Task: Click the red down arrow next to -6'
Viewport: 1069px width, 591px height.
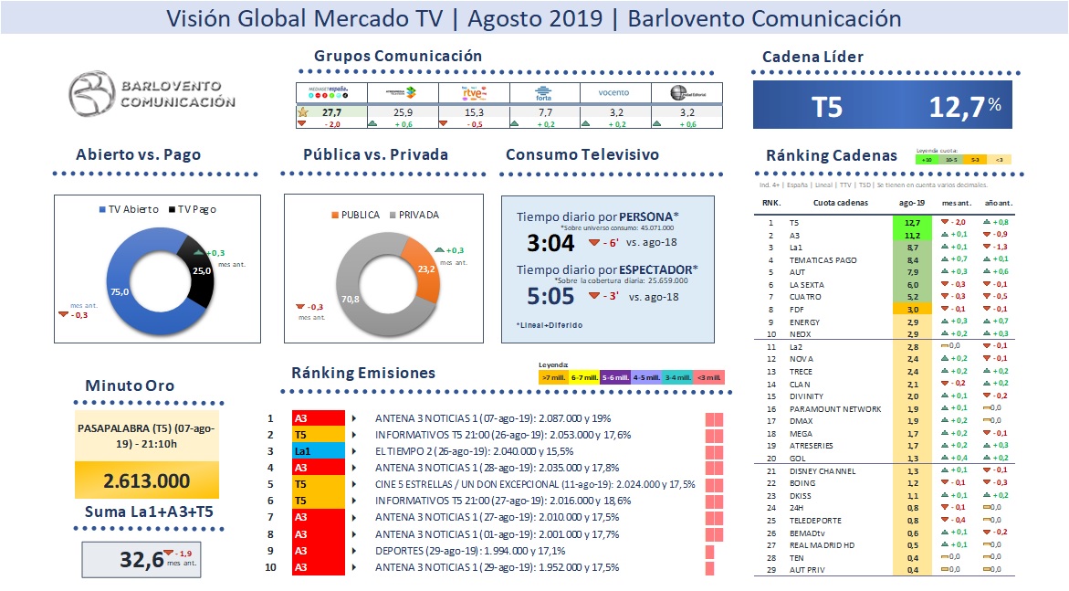Action: click(x=594, y=243)
